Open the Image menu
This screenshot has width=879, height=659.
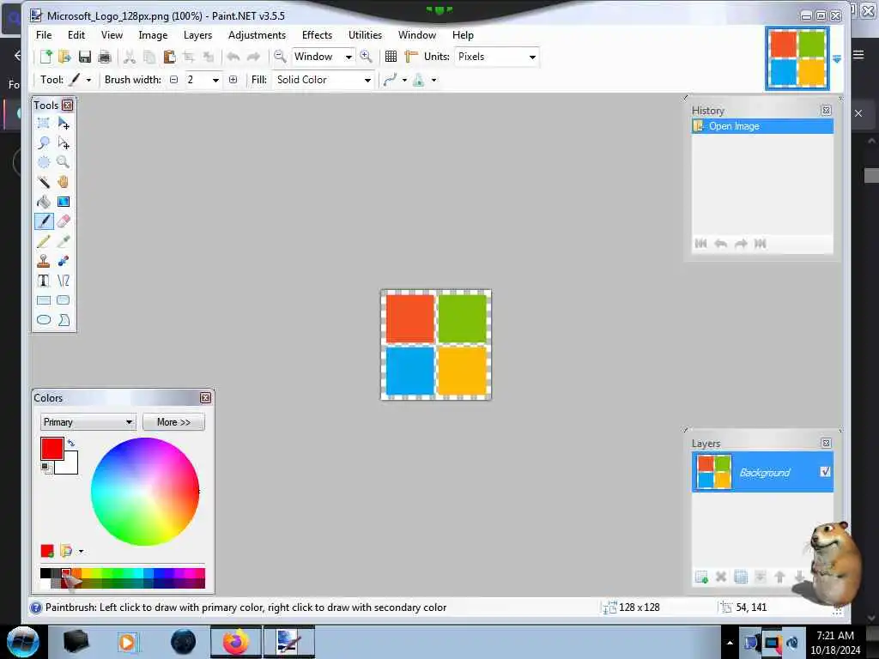[153, 34]
